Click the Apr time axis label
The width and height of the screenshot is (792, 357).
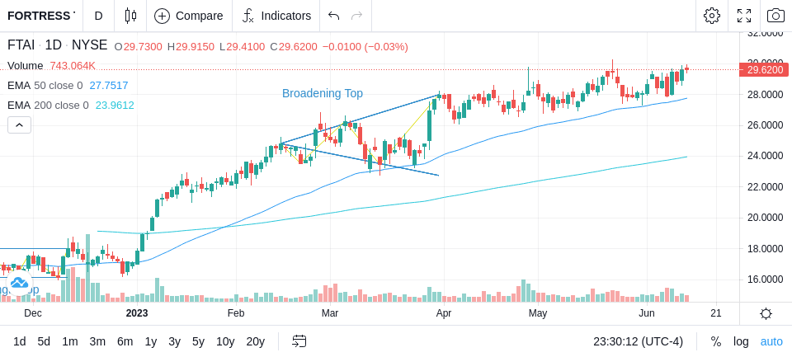pyautogui.click(x=444, y=313)
